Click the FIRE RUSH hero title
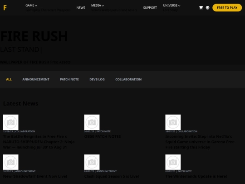Image resolution: width=245 pixels, height=184 pixels. click(x=34, y=36)
